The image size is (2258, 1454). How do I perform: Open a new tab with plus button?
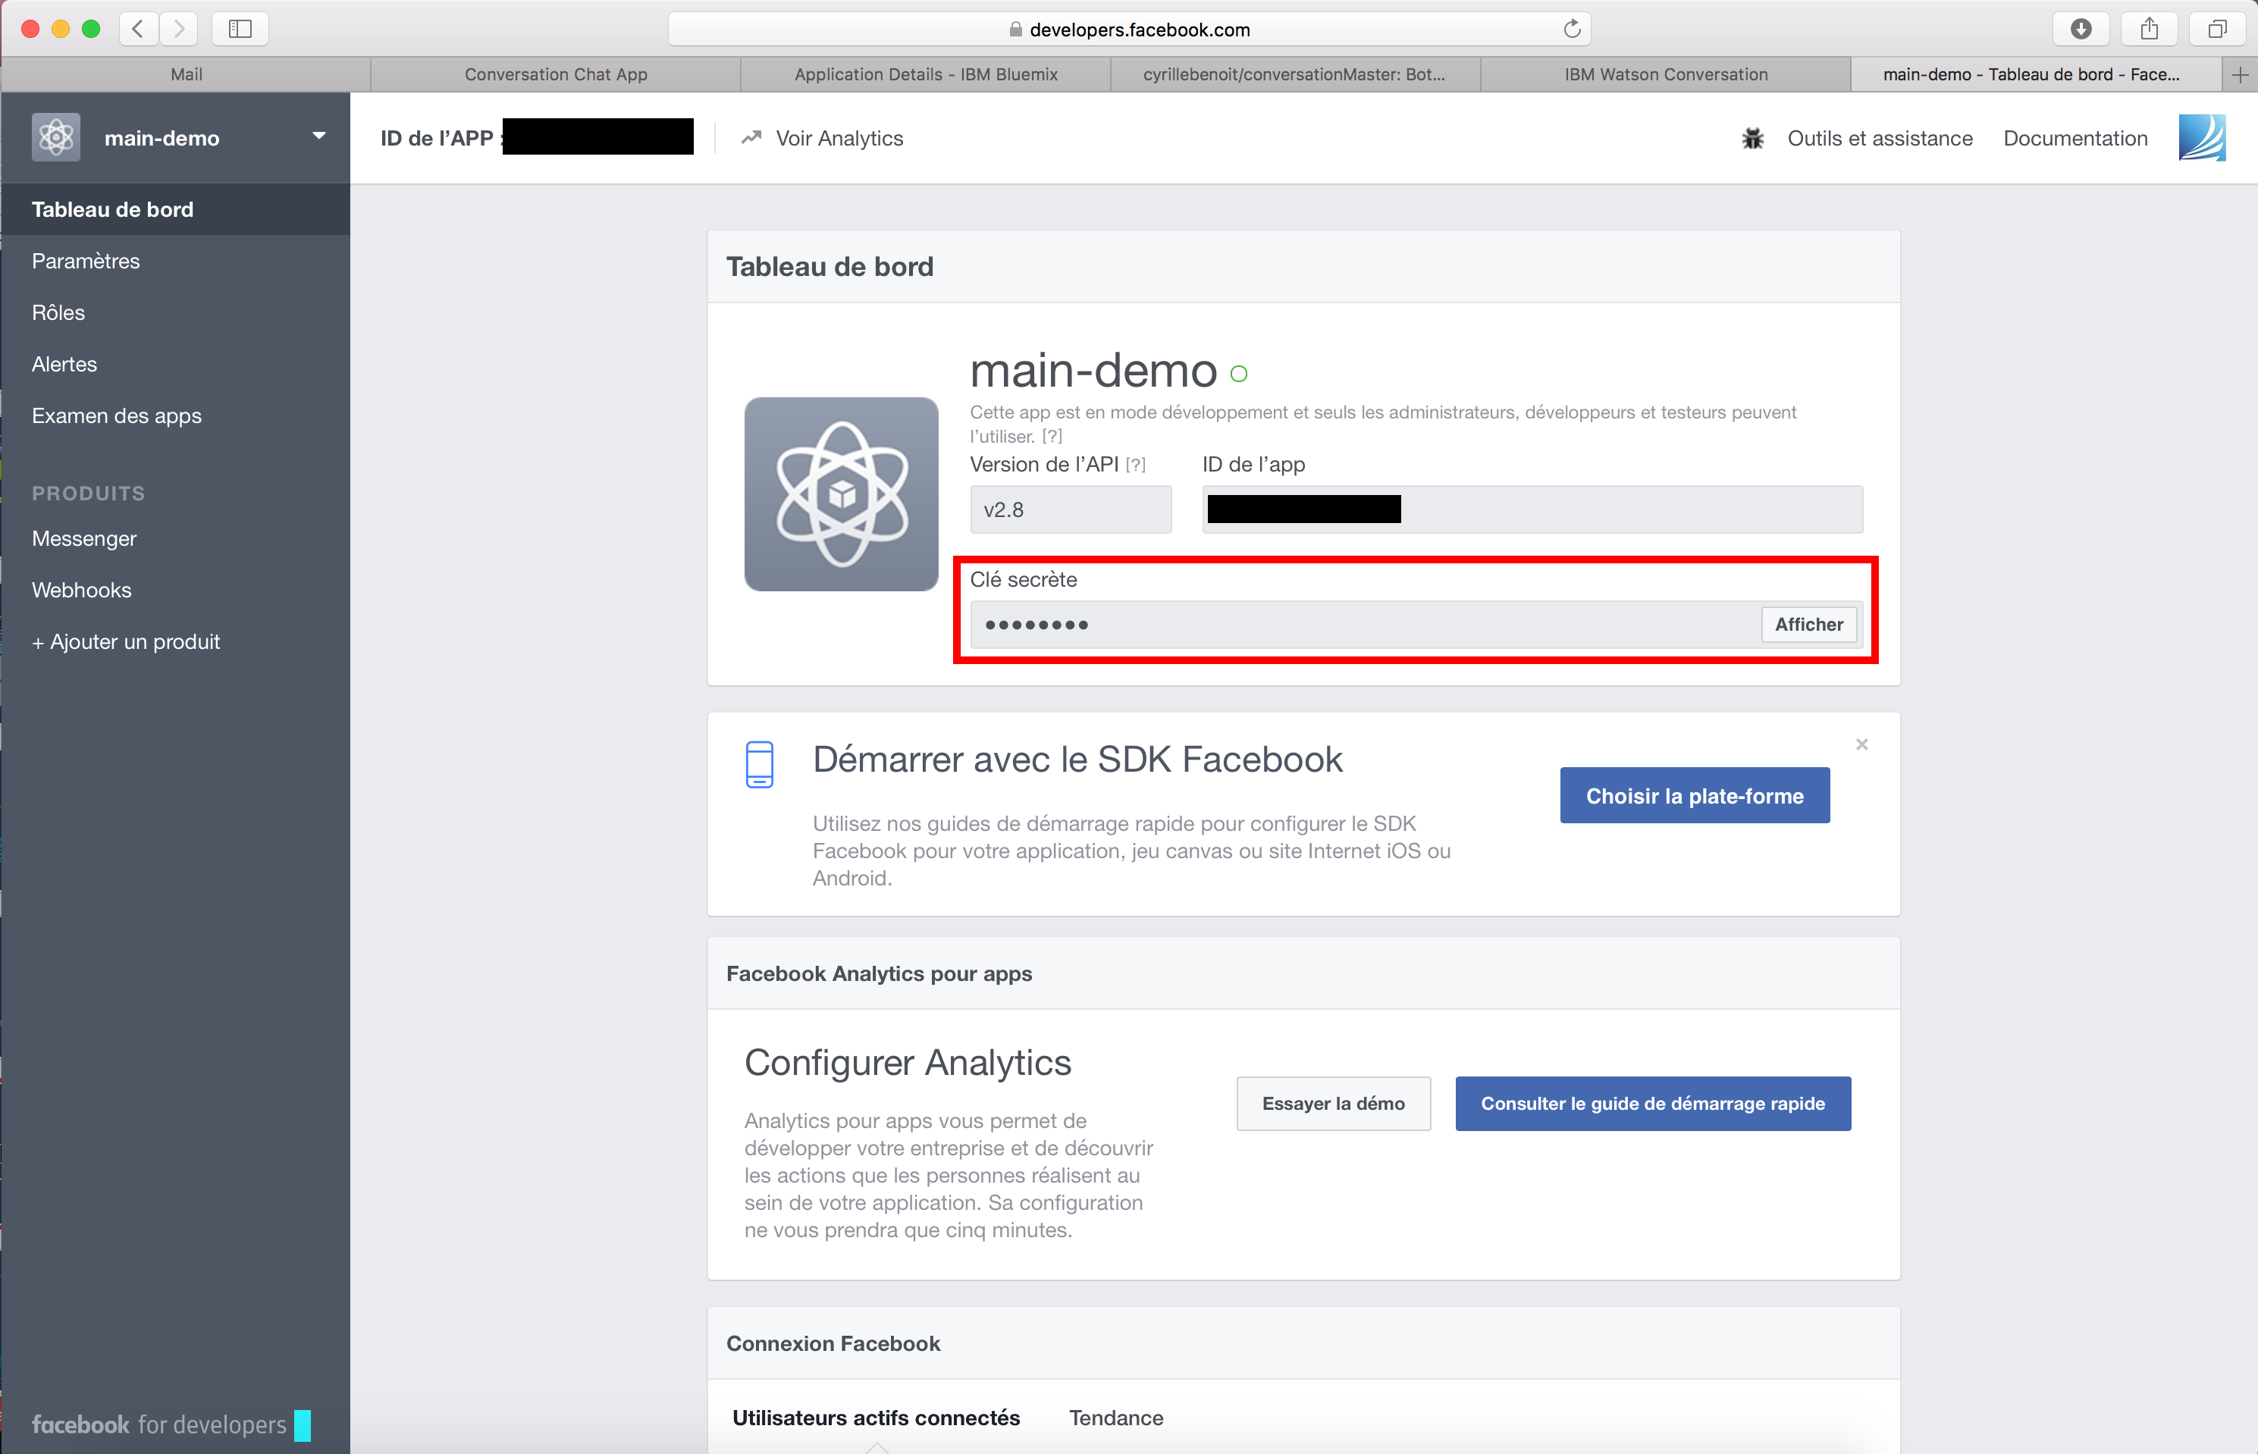tap(2239, 74)
